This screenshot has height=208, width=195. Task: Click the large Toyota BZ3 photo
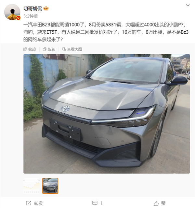(x=107, y=114)
